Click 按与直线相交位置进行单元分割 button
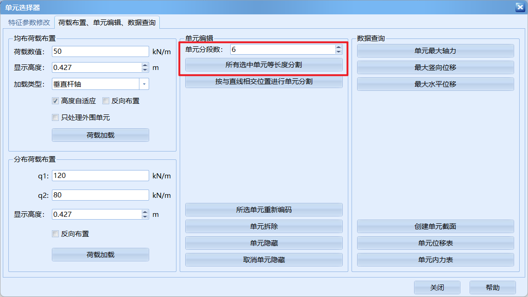Image resolution: width=528 pixels, height=297 pixels. coord(264,82)
